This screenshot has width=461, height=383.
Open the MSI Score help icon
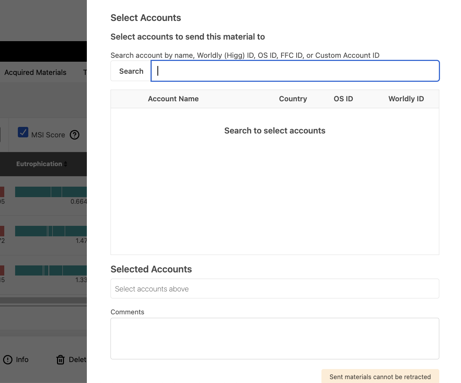tap(75, 135)
